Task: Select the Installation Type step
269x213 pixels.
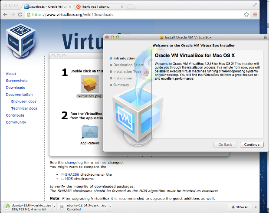Action: (x=125, y=72)
